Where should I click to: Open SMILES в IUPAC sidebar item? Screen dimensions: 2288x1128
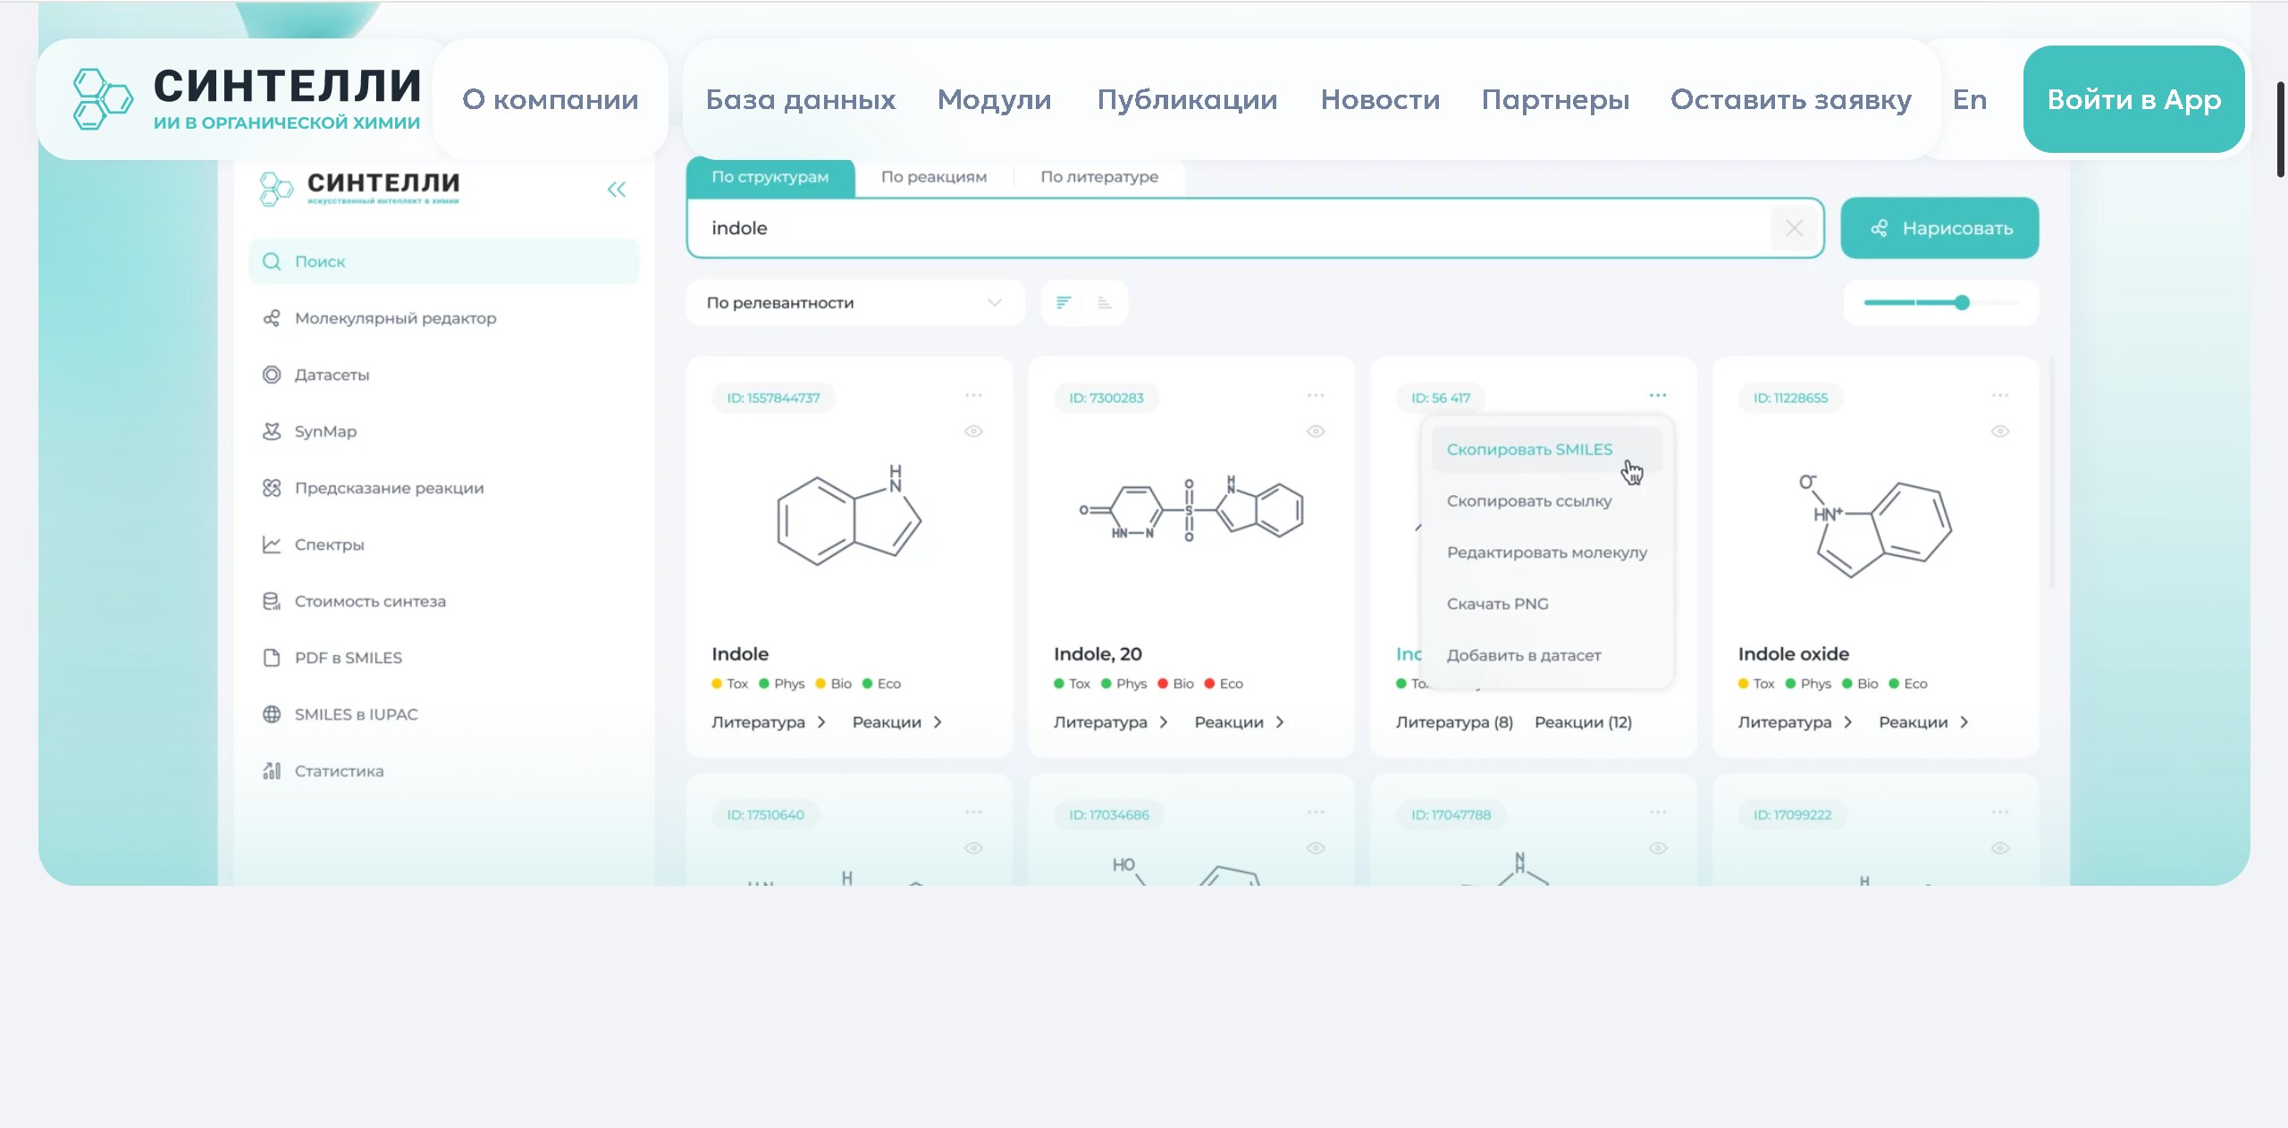click(x=340, y=714)
